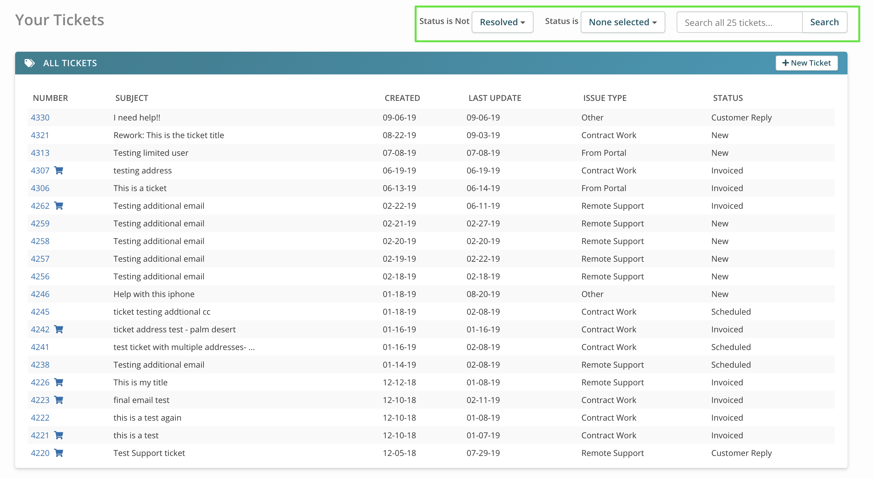874x478 pixels.
Task: Create a ticket with New Ticket button
Action: click(806, 63)
